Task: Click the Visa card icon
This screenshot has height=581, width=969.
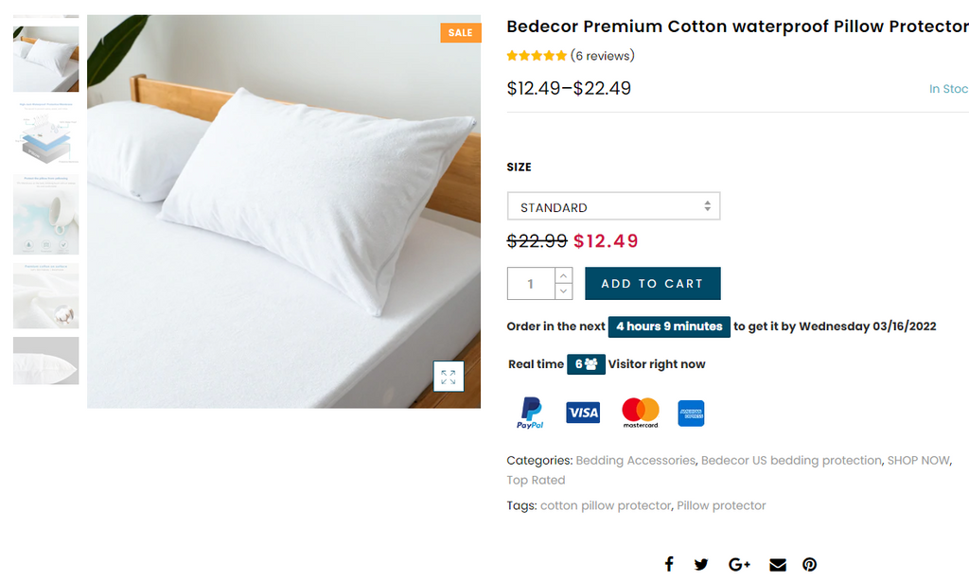Action: [583, 413]
